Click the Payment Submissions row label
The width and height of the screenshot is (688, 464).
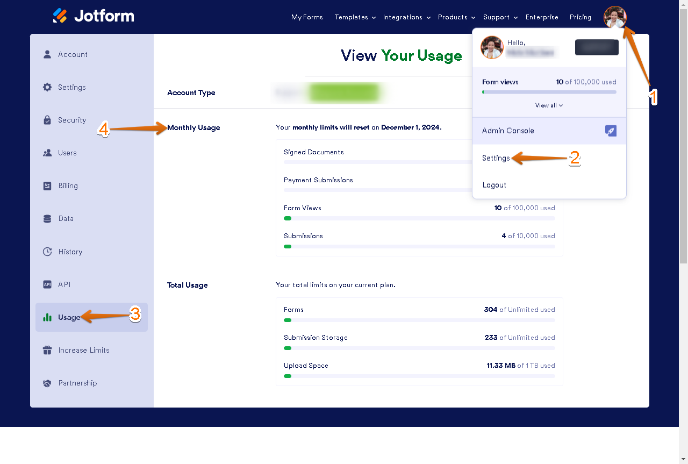[318, 180]
